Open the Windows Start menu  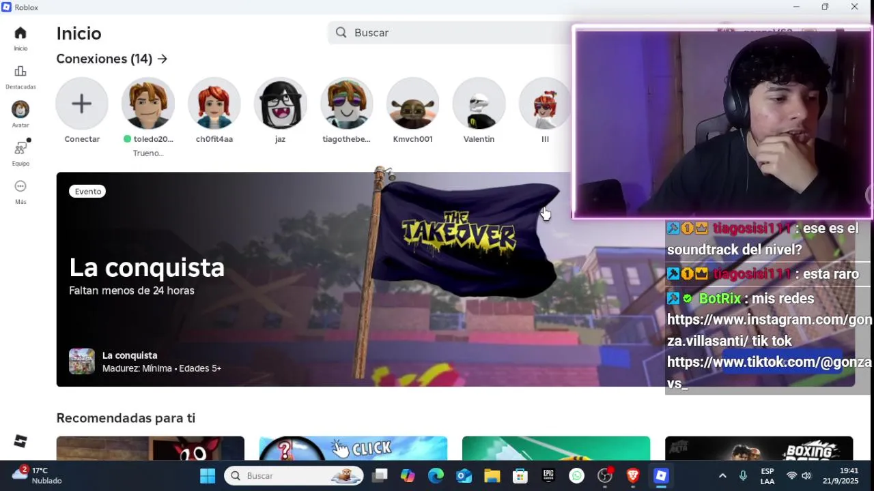[x=208, y=476]
